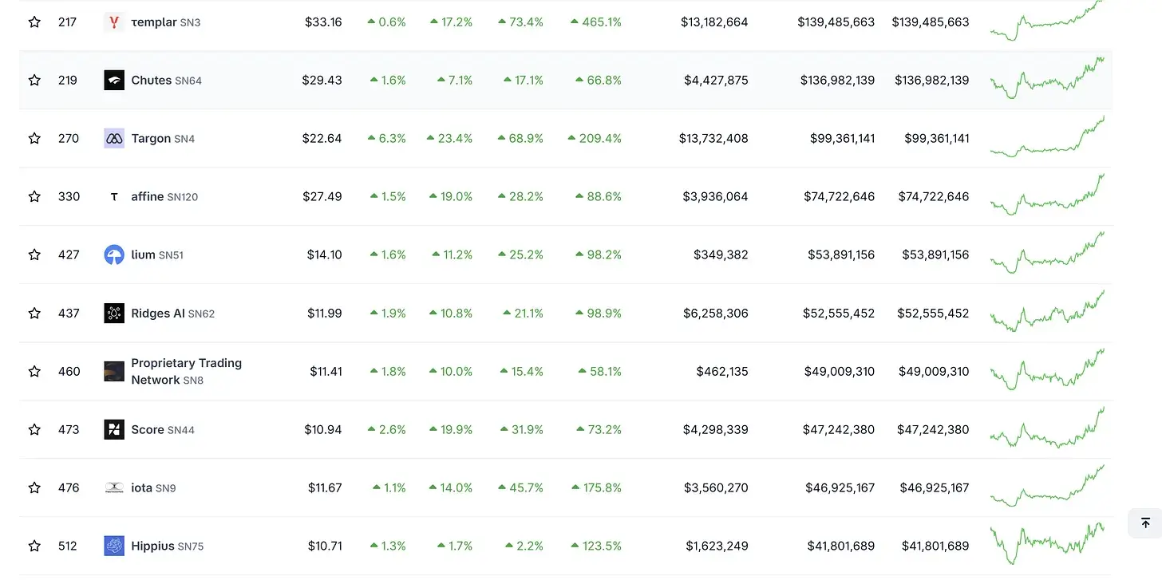Viewport: 1162px width, 580px height.
Task: Click the templar SN3 logo icon
Action: 114,22
